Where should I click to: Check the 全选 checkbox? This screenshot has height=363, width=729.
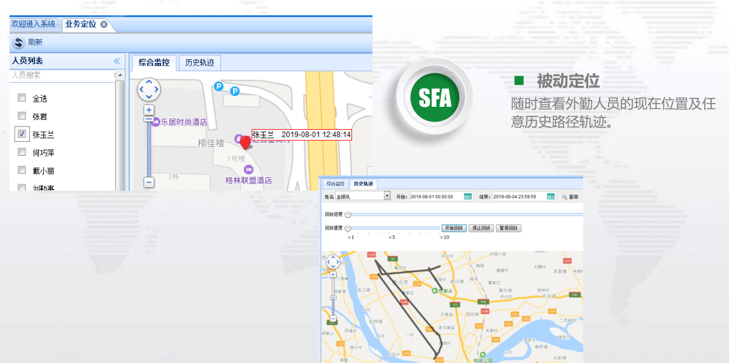pos(22,98)
